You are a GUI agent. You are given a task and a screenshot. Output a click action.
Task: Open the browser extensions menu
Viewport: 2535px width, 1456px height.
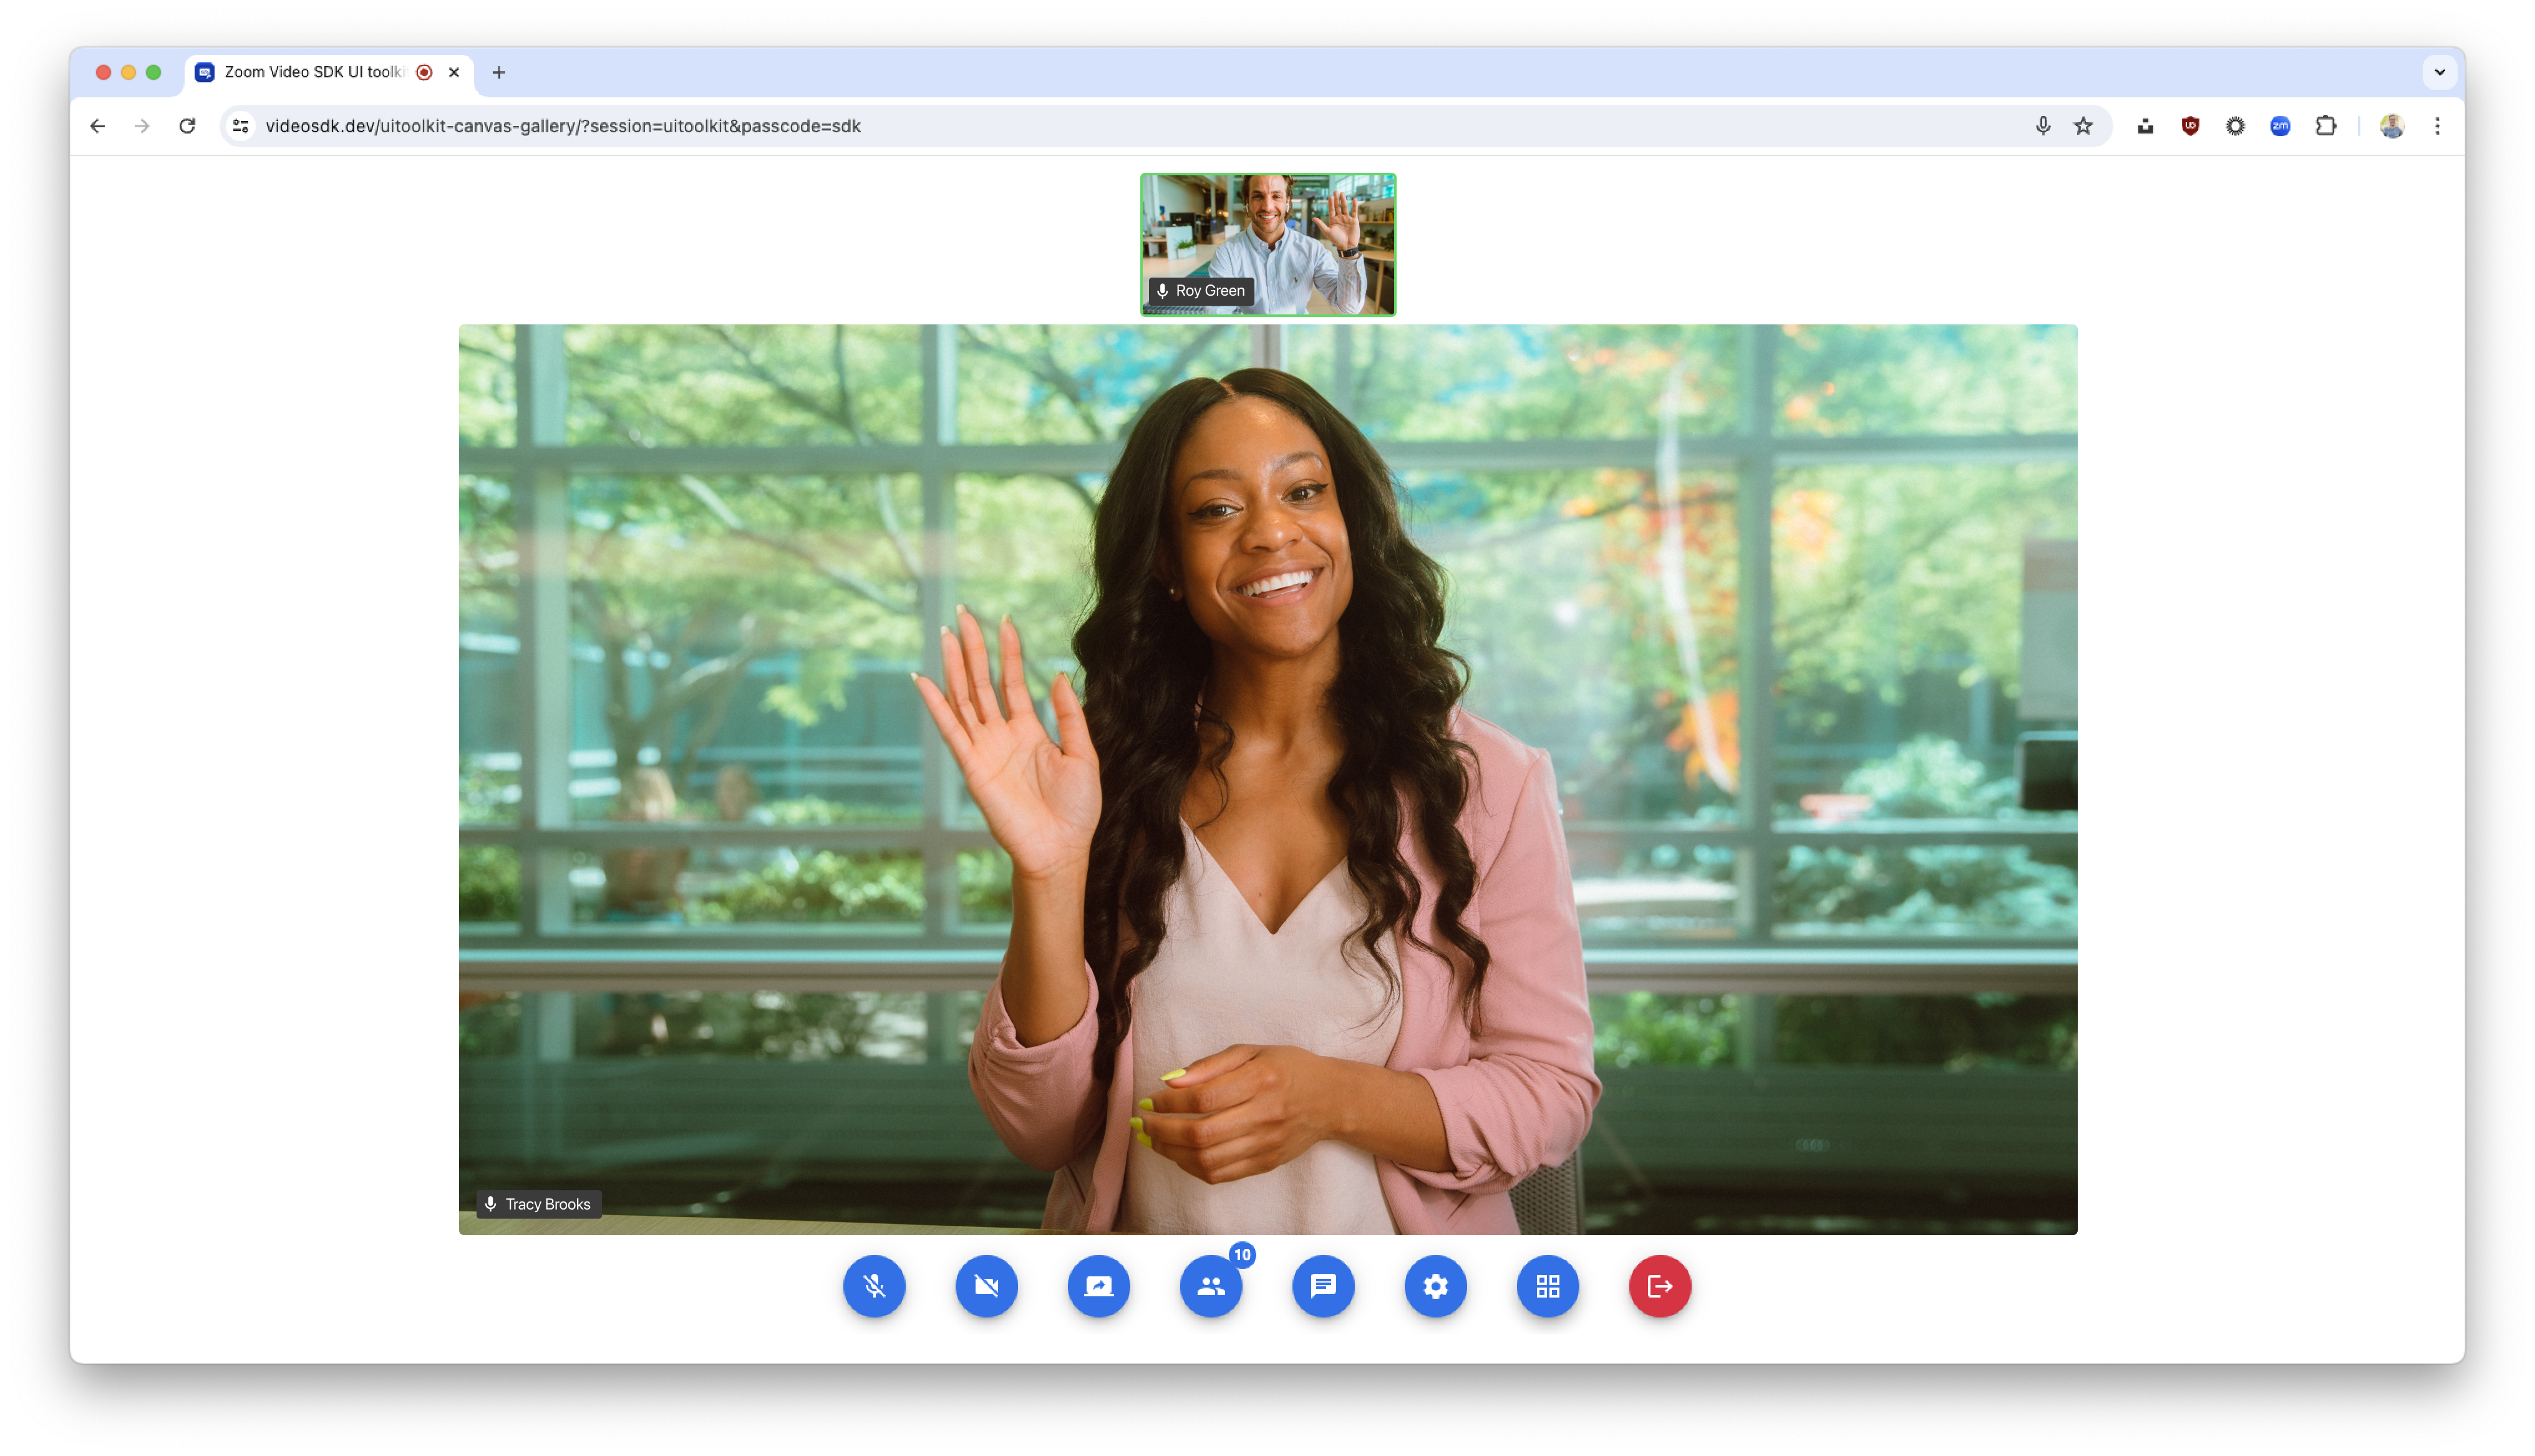click(x=2326, y=126)
